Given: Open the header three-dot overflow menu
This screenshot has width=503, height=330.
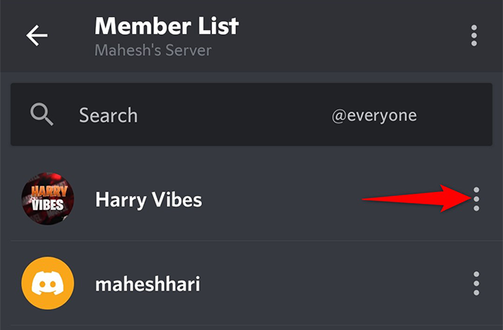Looking at the screenshot, I should coord(474,36).
